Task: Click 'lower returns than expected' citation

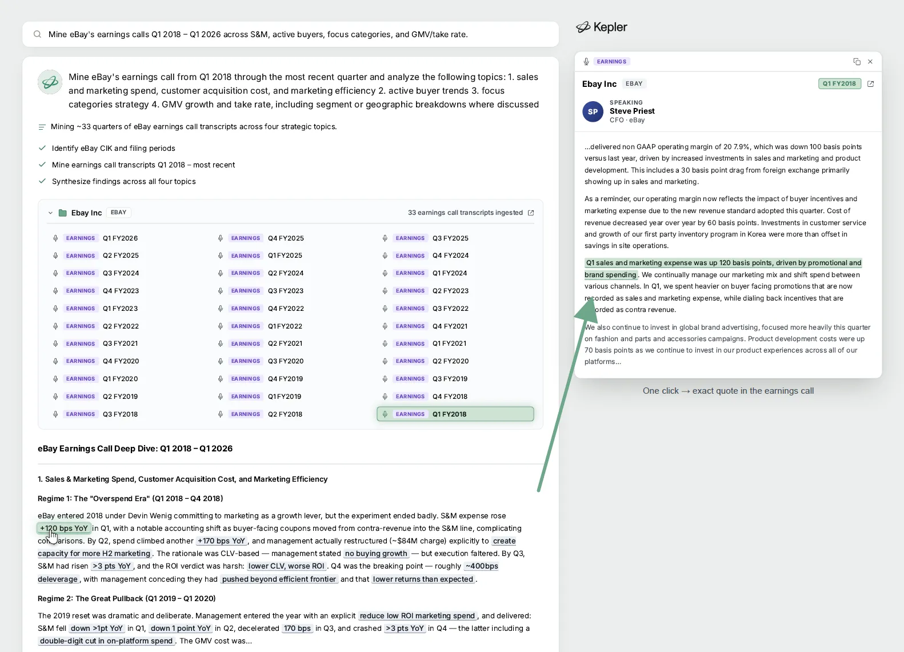Action: (423, 579)
